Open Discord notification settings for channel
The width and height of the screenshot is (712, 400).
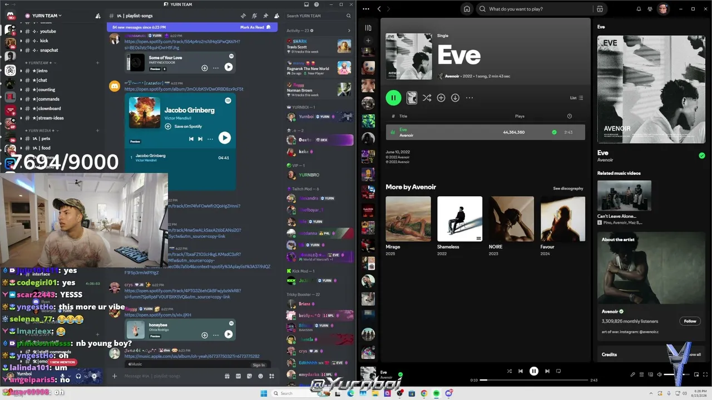point(254,16)
